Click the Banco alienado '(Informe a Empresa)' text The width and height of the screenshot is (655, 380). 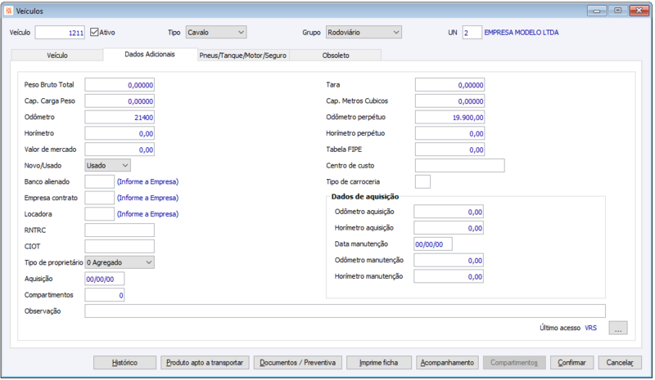point(148,182)
